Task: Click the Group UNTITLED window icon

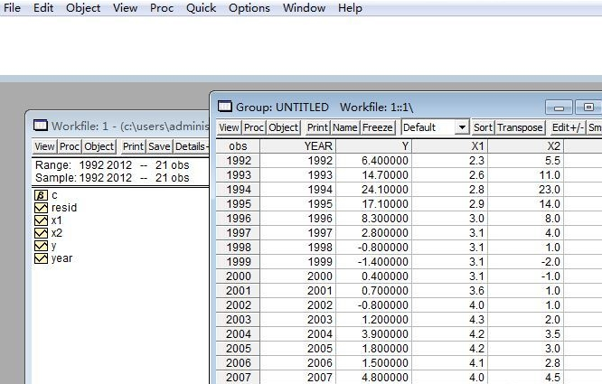Action: click(225, 107)
